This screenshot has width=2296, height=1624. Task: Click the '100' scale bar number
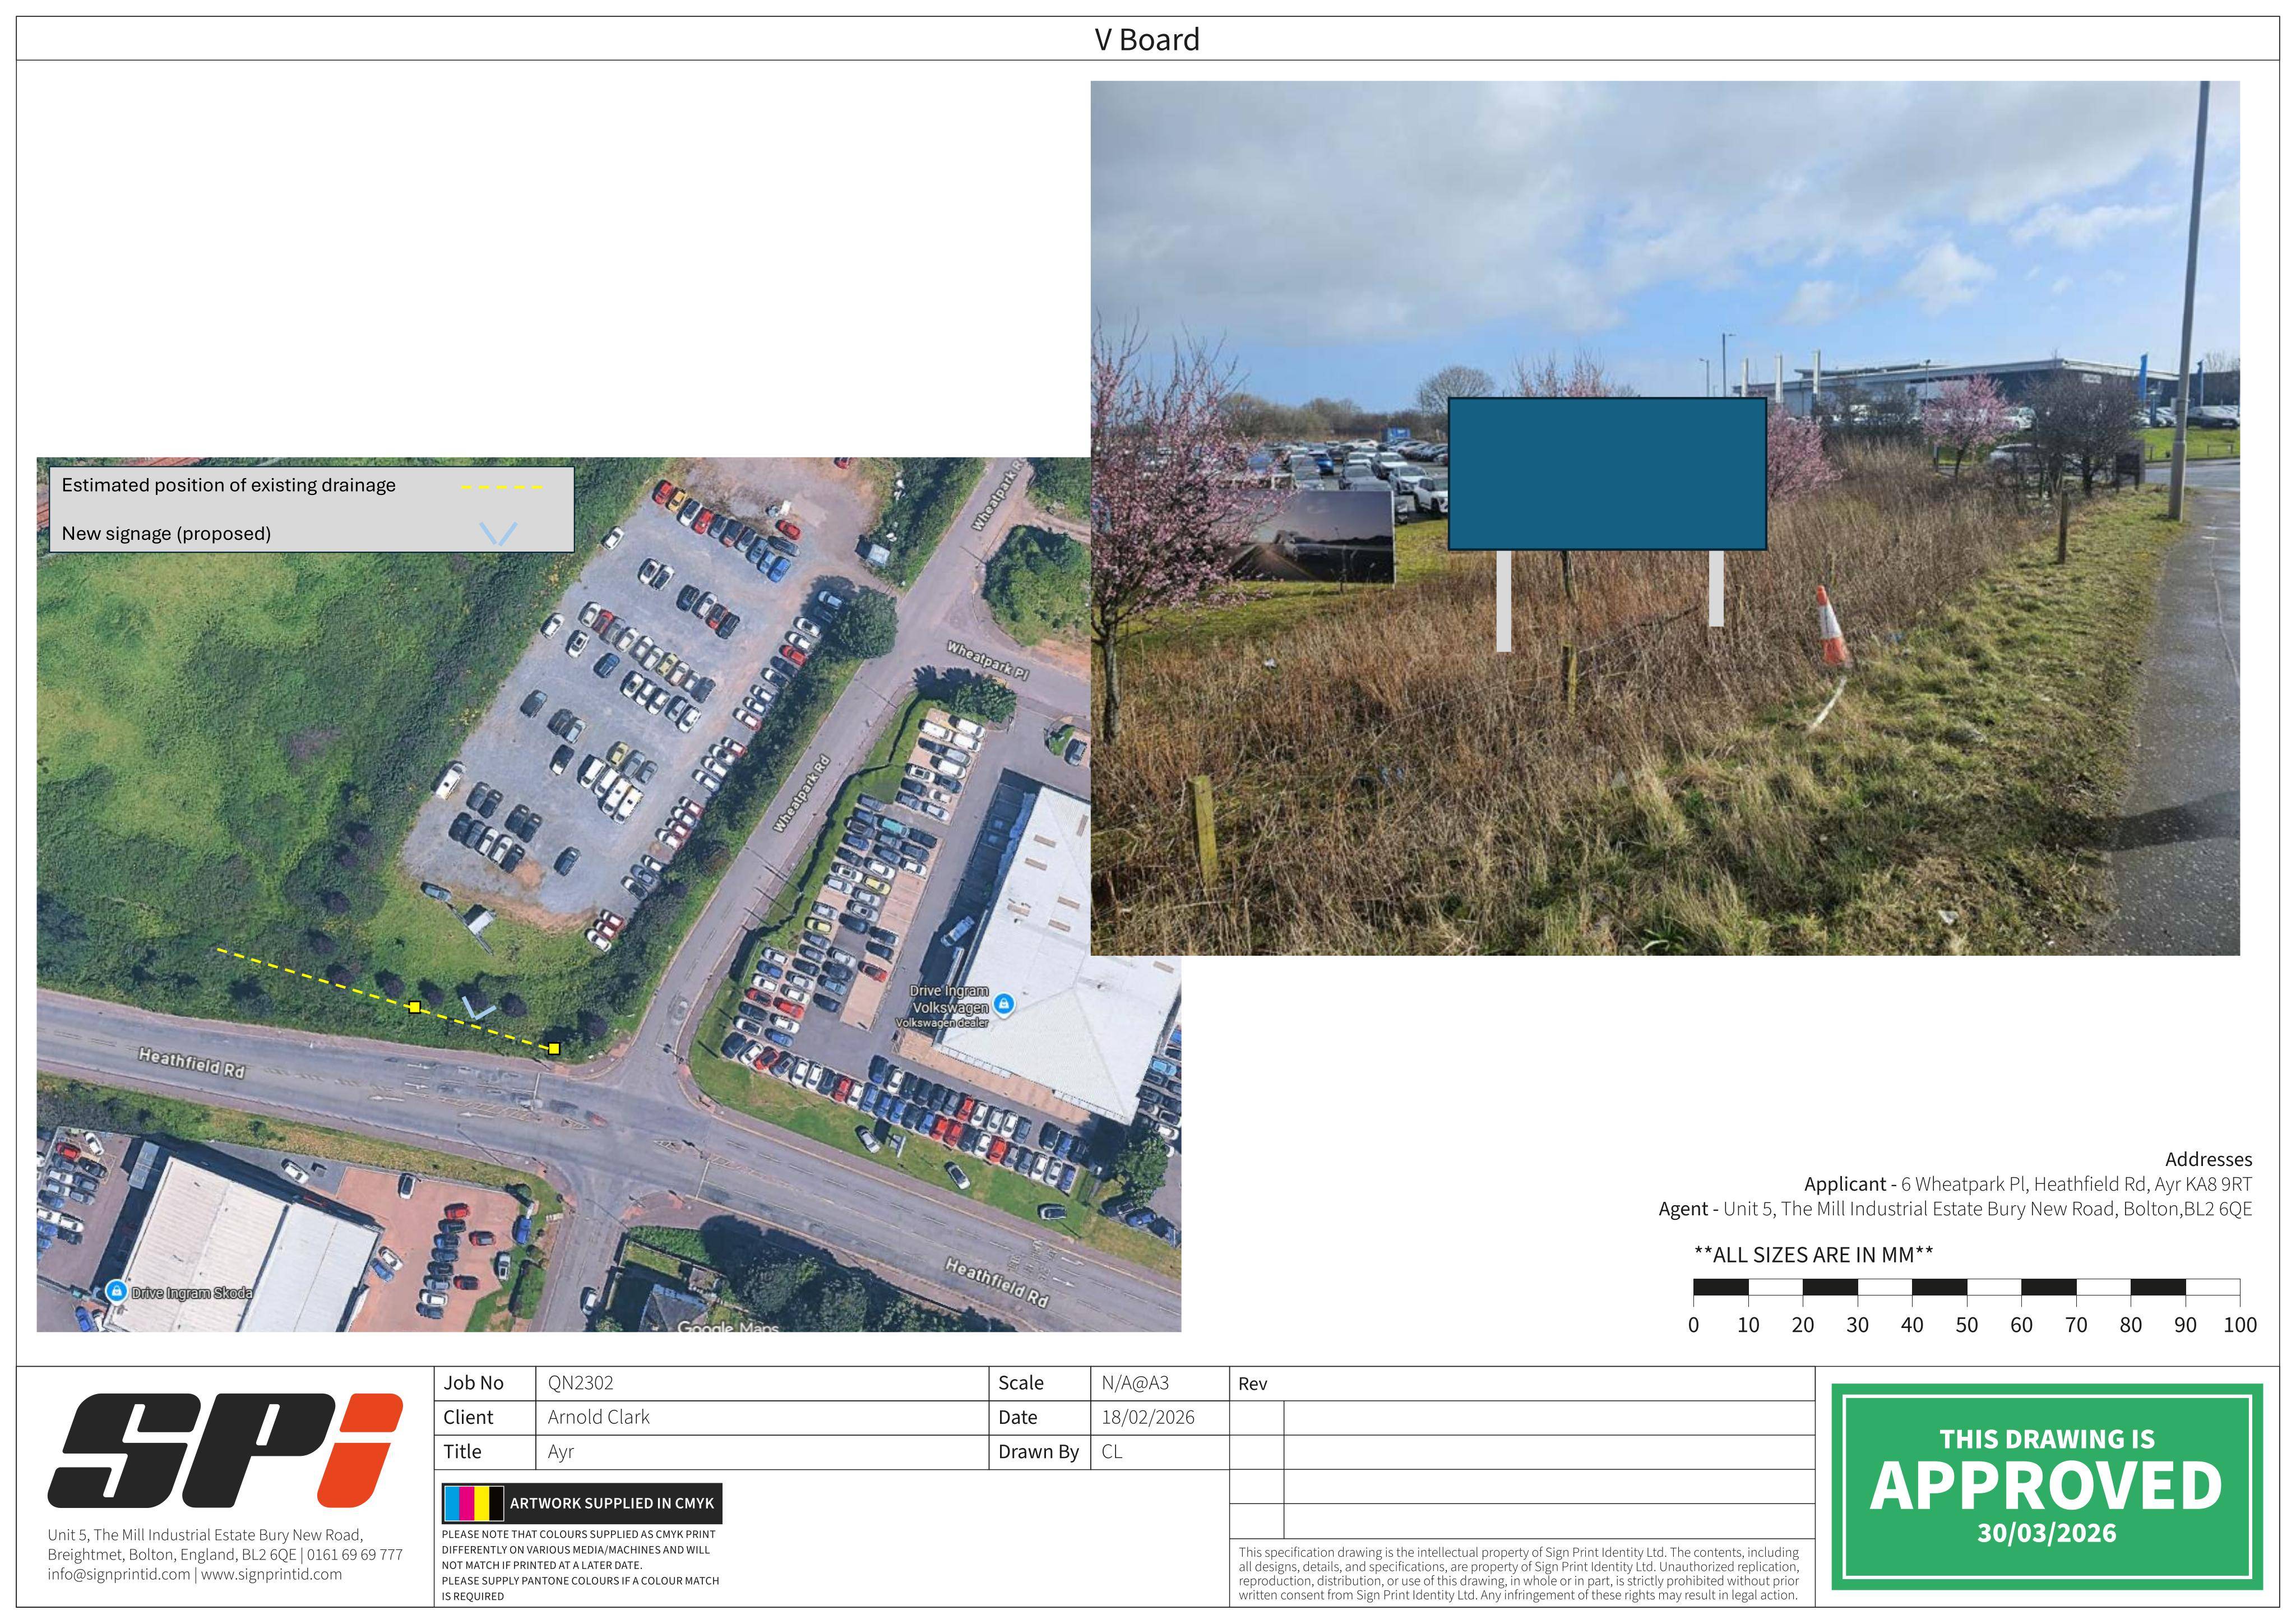pyautogui.click(x=2240, y=1325)
